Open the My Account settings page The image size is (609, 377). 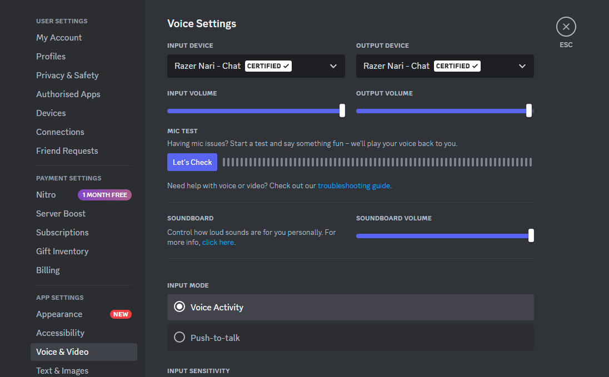59,38
